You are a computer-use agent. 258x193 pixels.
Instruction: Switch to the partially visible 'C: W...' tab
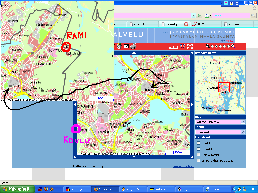point(120,24)
